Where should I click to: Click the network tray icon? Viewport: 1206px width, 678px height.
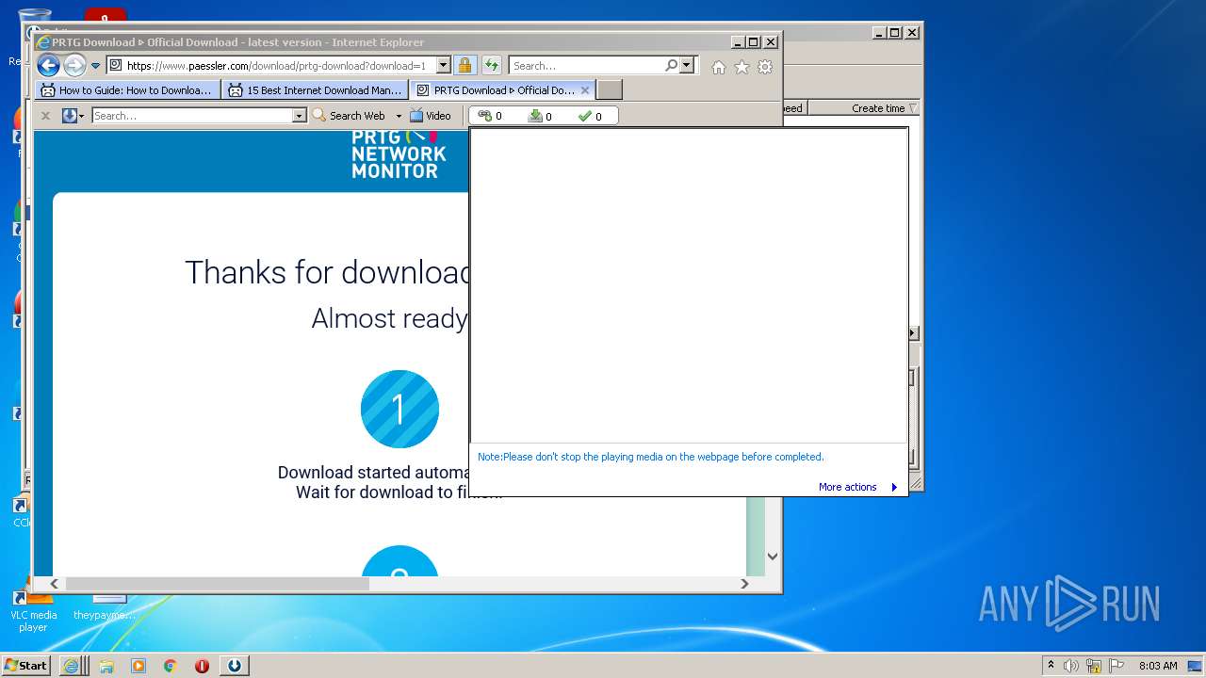(1094, 666)
